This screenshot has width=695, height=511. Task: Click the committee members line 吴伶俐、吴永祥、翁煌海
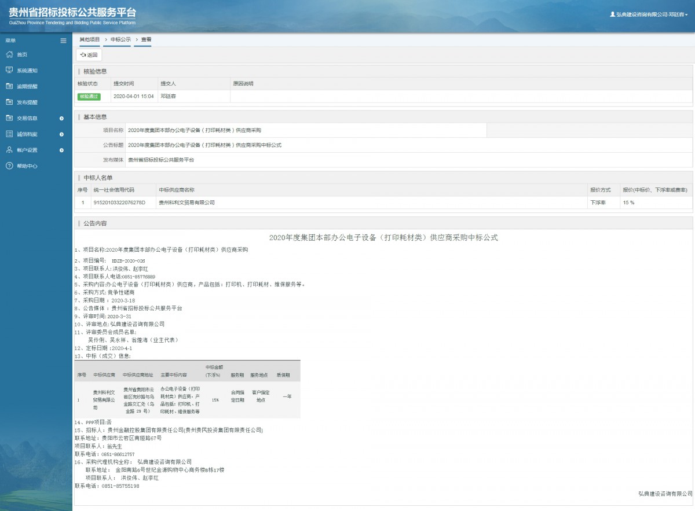click(x=133, y=340)
